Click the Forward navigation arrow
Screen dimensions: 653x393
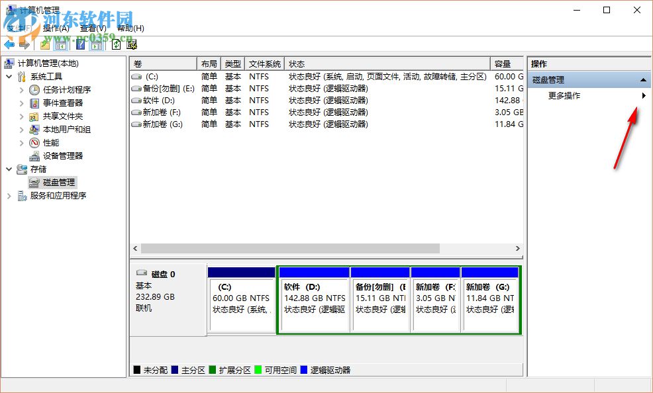point(25,44)
